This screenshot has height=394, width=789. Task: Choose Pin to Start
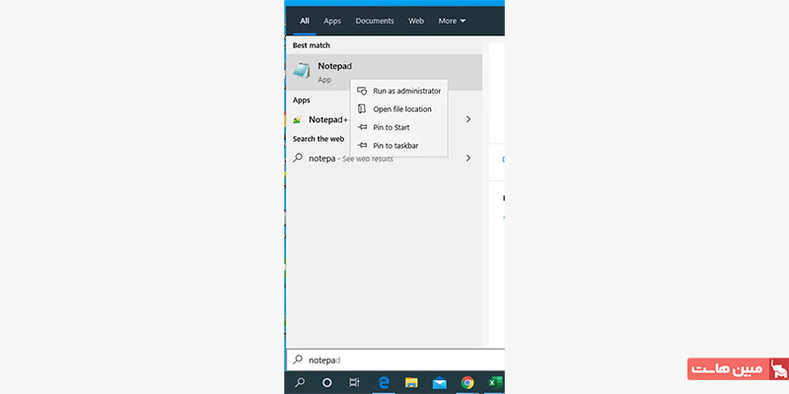pos(391,127)
